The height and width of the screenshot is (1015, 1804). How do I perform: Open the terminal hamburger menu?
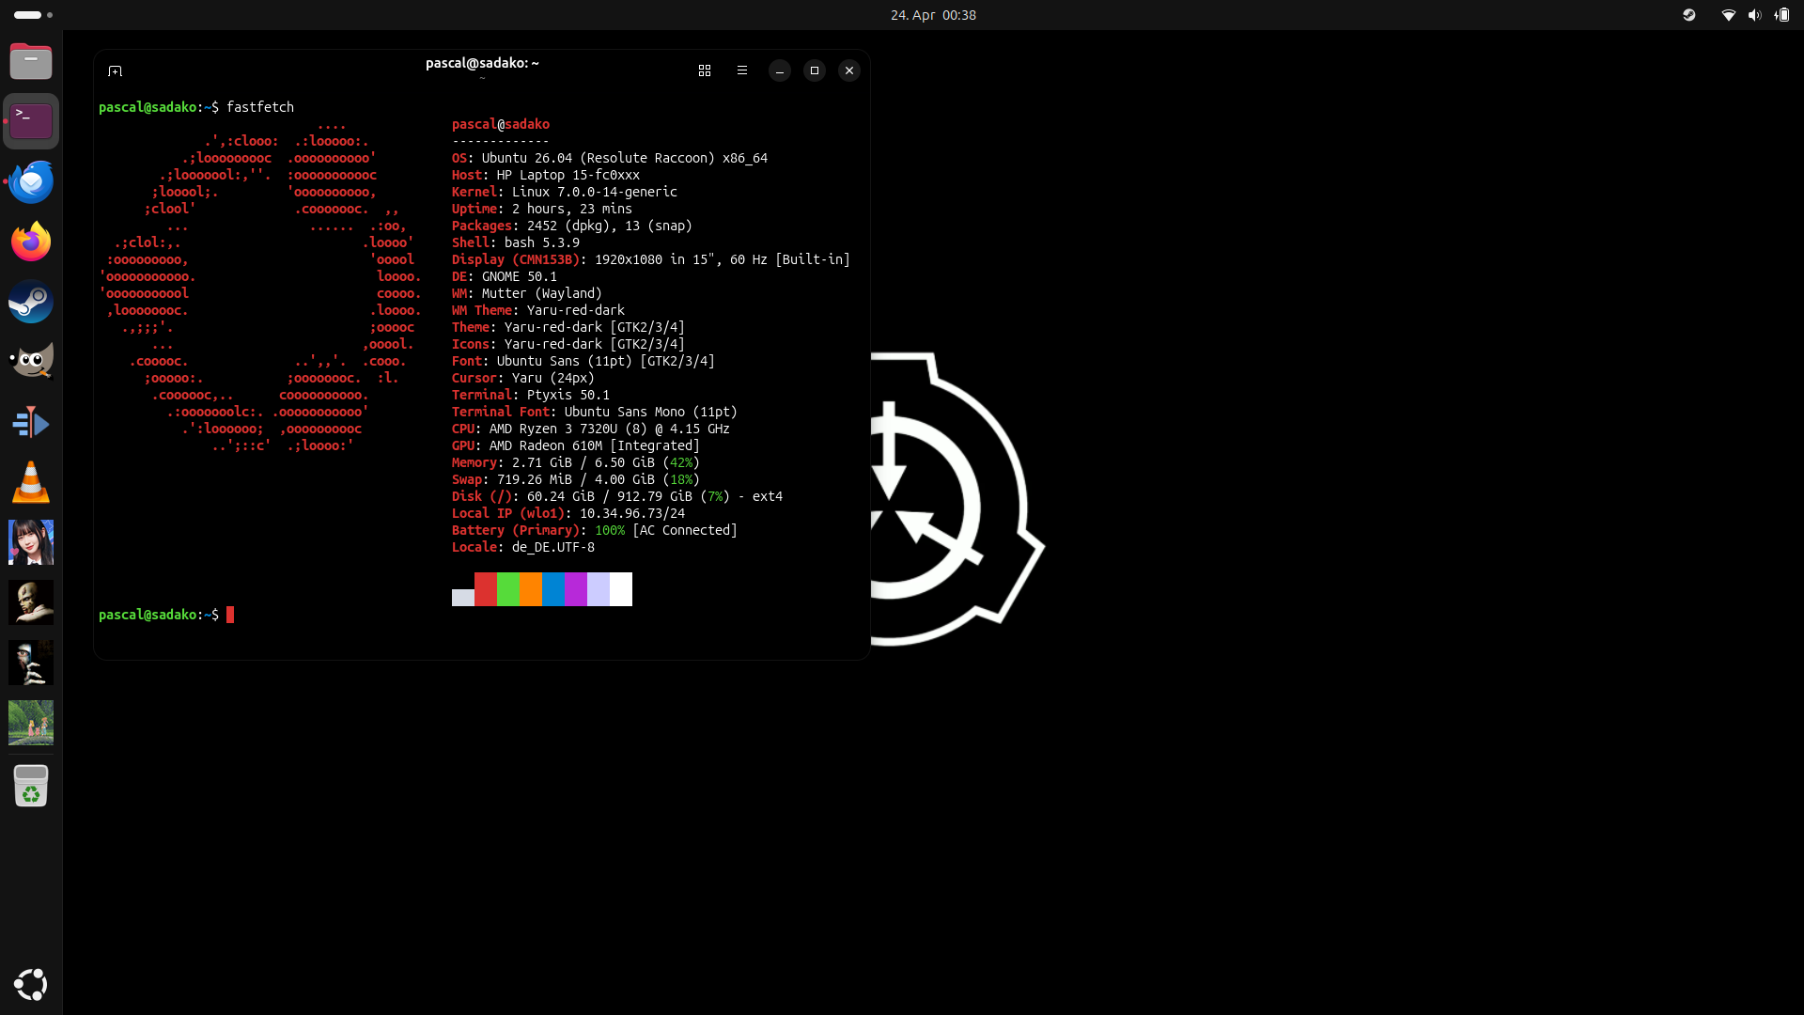[742, 70]
